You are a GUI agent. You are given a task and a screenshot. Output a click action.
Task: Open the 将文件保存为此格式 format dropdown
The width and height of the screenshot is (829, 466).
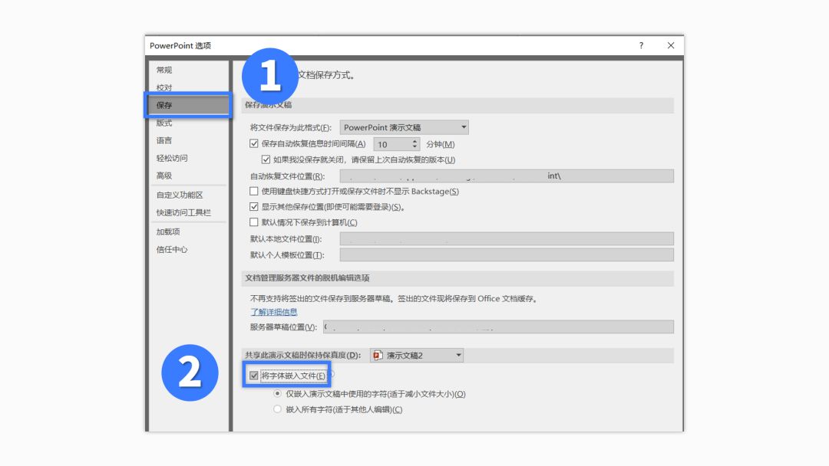coord(404,127)
